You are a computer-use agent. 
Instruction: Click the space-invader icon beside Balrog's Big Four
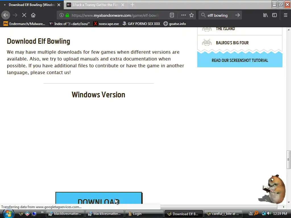[207, 43]
